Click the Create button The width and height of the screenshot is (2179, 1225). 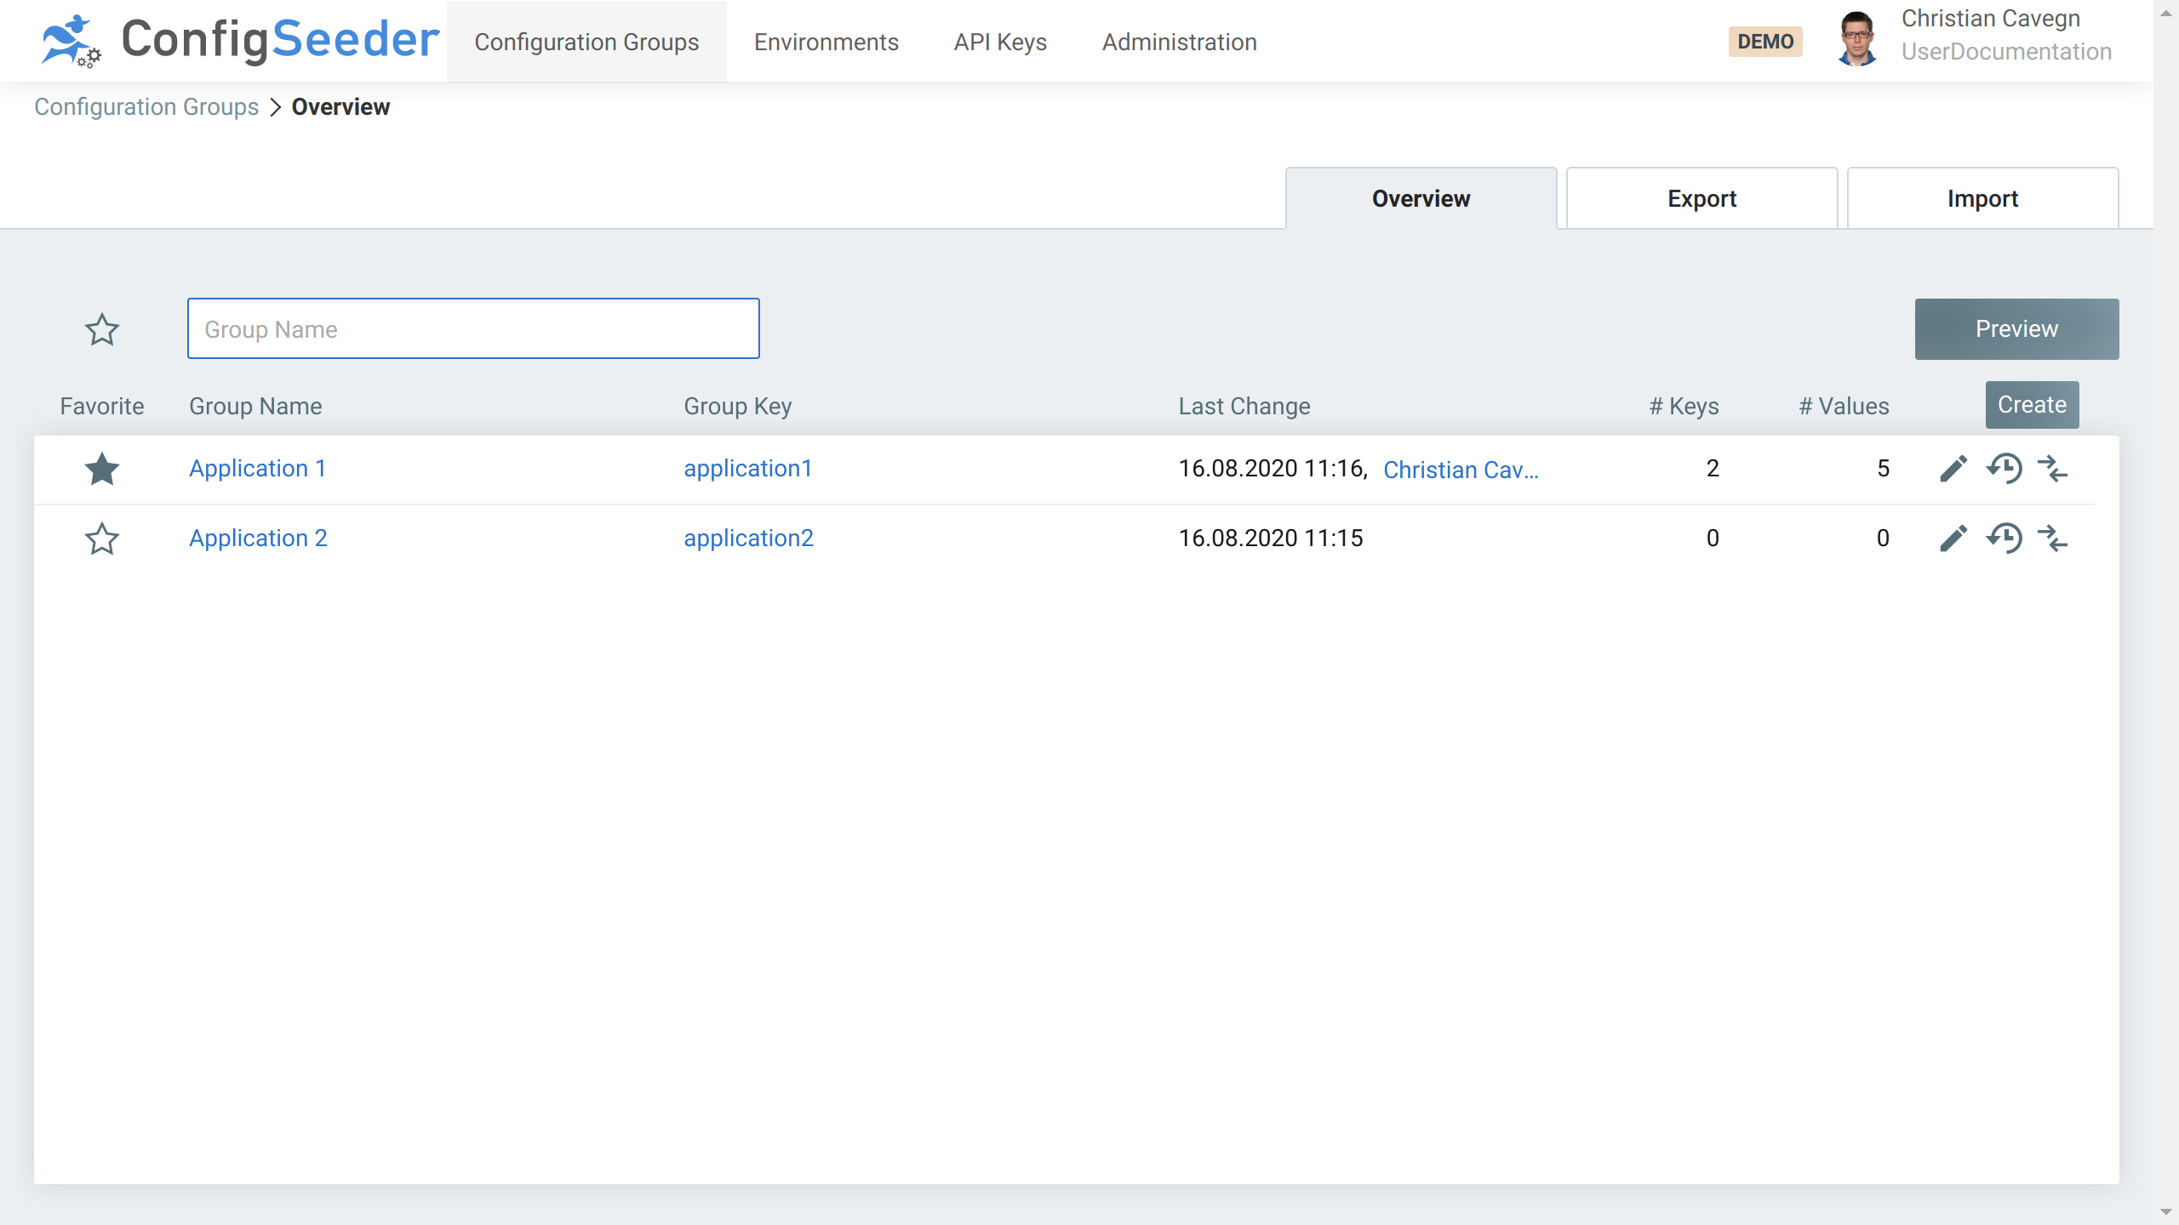2032,405
